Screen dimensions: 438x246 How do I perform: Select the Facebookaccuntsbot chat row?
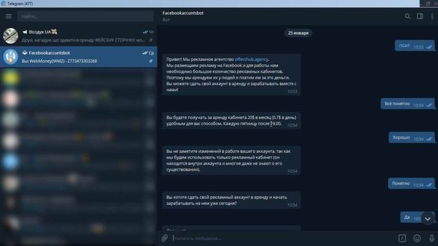coord(79,57)
